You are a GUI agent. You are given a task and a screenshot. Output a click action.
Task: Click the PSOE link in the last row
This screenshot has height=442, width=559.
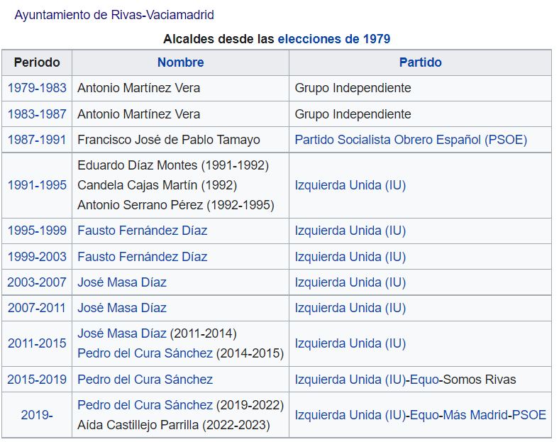pos(529,415)
